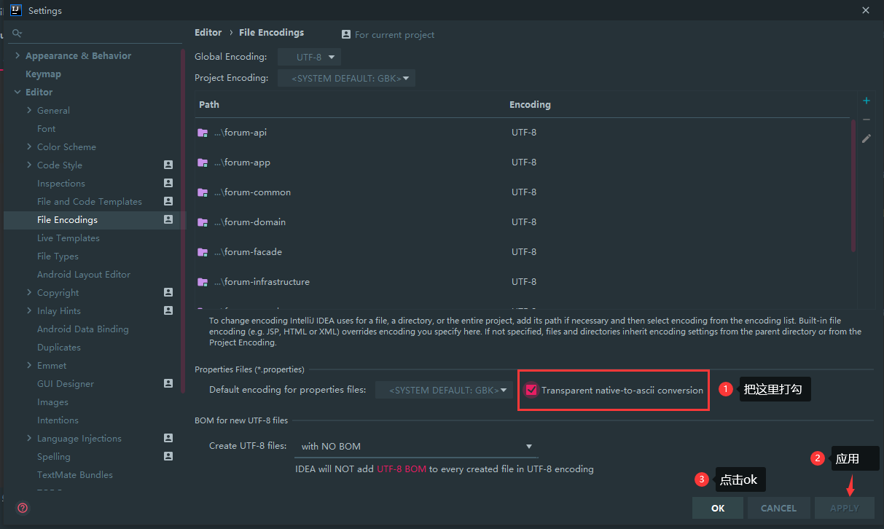Click the For current project icon

pos(346,34)
